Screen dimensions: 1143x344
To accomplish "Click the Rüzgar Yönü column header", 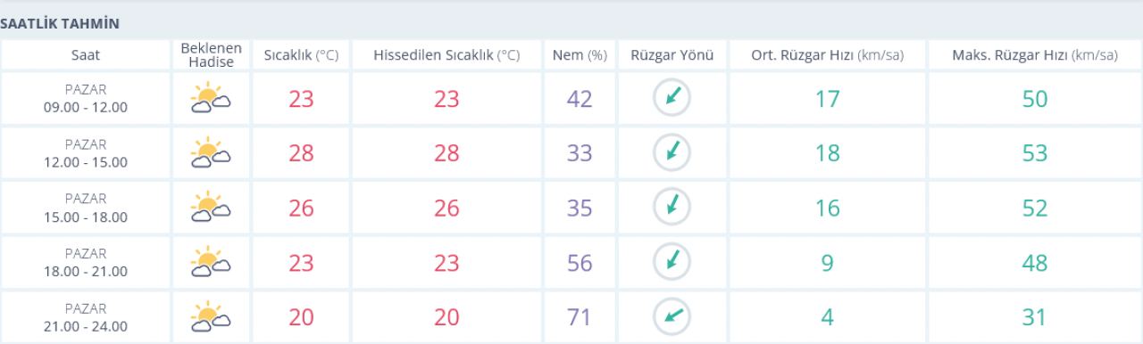I will point(672,54).
